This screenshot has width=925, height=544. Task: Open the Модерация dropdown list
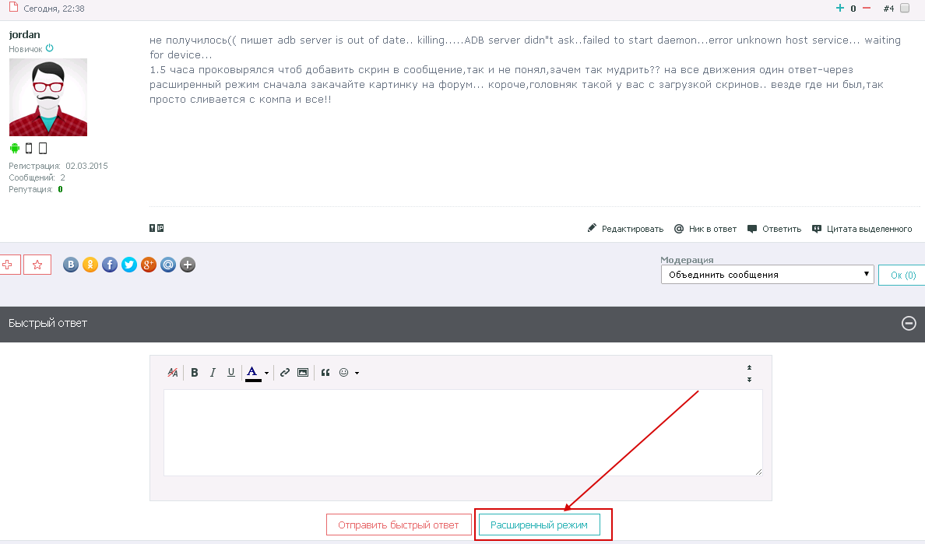click(767, 275)
